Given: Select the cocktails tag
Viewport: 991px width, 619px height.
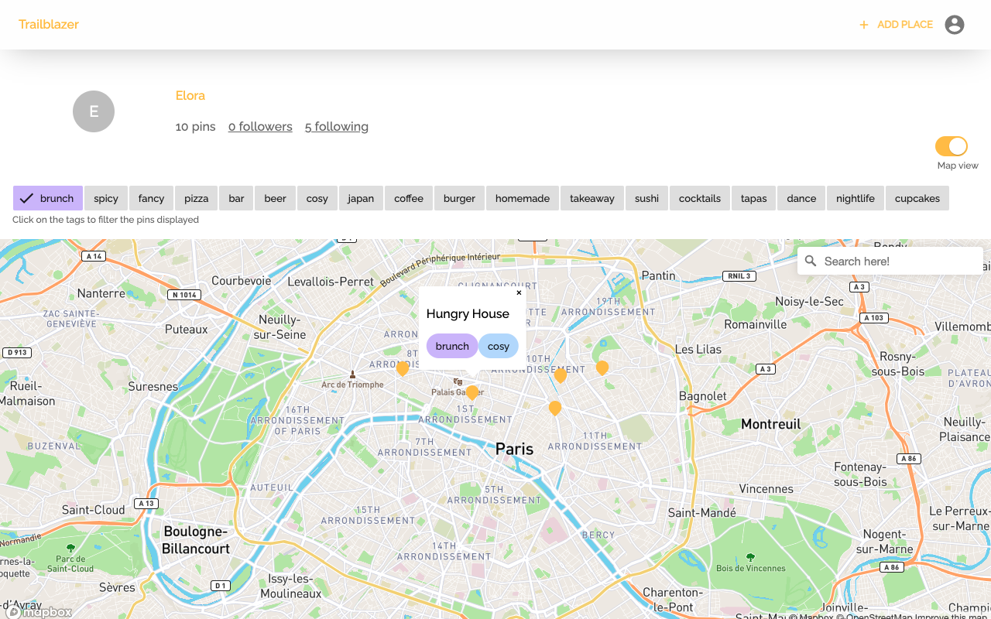Looking at the screenshot, I should coord(700,198).
